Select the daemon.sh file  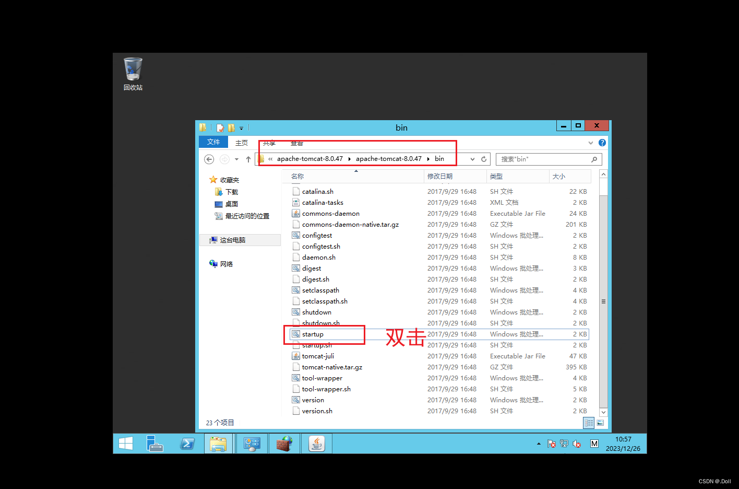[x=319, y=258]
